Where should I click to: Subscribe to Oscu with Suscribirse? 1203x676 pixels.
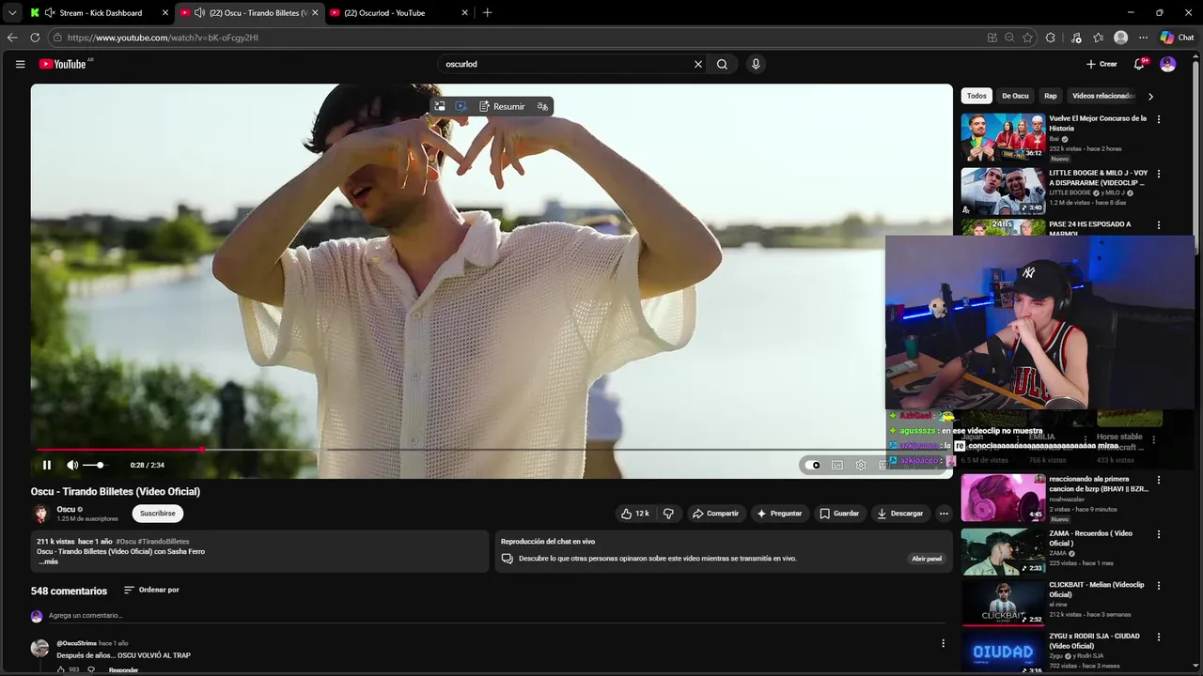click(158, 514)
